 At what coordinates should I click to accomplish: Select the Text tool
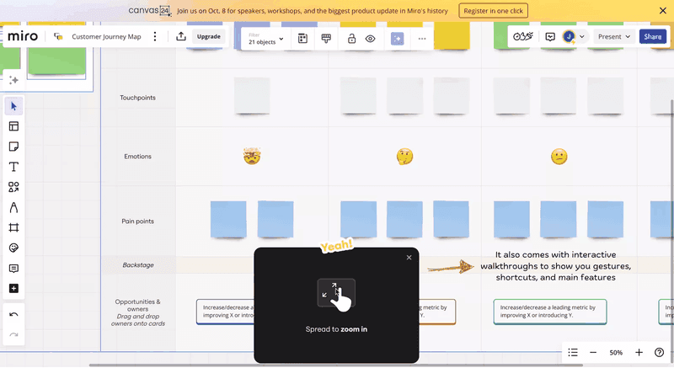13,167
